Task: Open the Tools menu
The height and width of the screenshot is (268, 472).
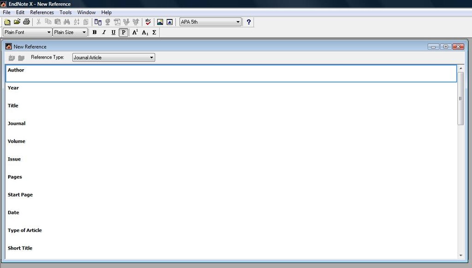Action: (65, 12)
